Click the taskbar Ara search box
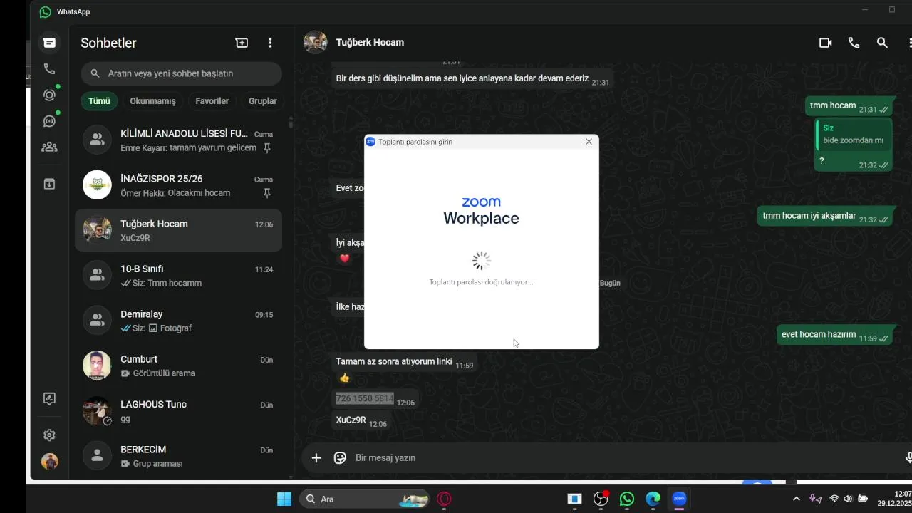This screenshot has width=912, height=513. click(x=365, y=499)
